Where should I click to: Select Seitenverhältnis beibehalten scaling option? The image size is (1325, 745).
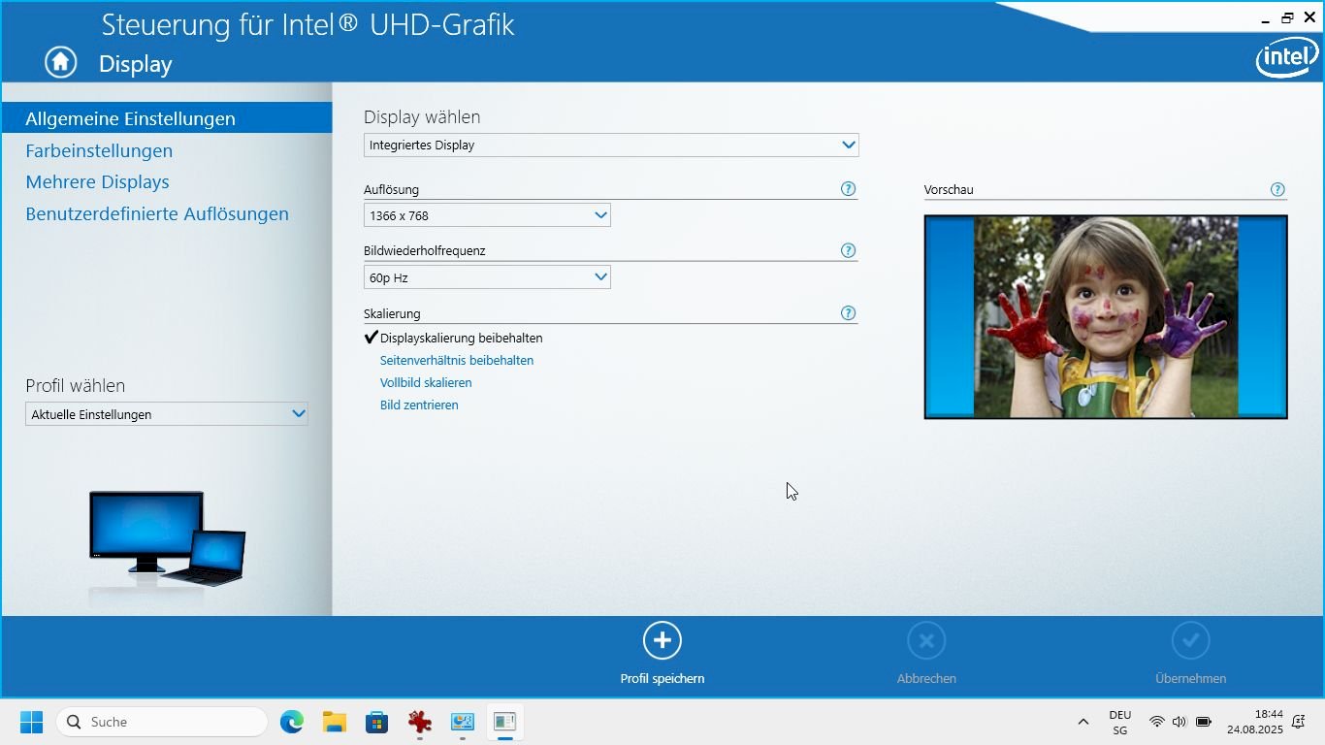(x=456, y=361)
